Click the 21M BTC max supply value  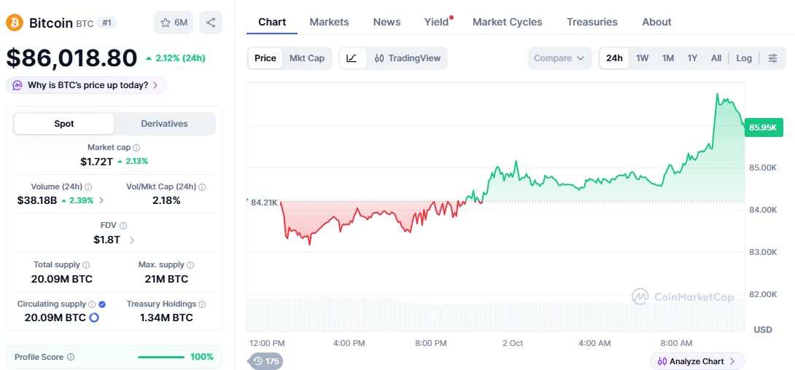[166, 279]
